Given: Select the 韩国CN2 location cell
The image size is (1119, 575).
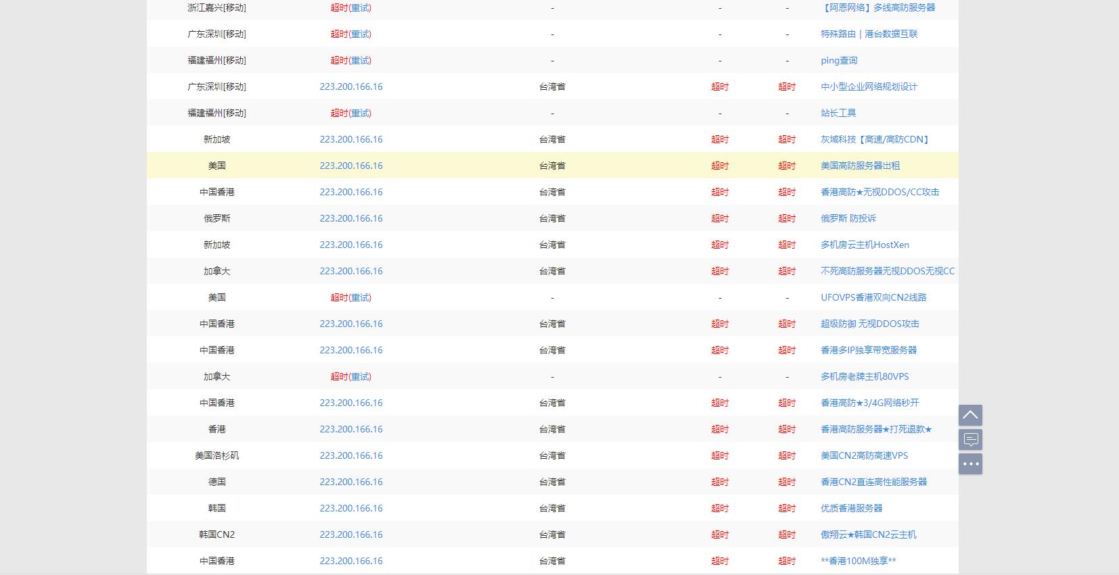Looking at the screenshot, I should click(216, 534).
